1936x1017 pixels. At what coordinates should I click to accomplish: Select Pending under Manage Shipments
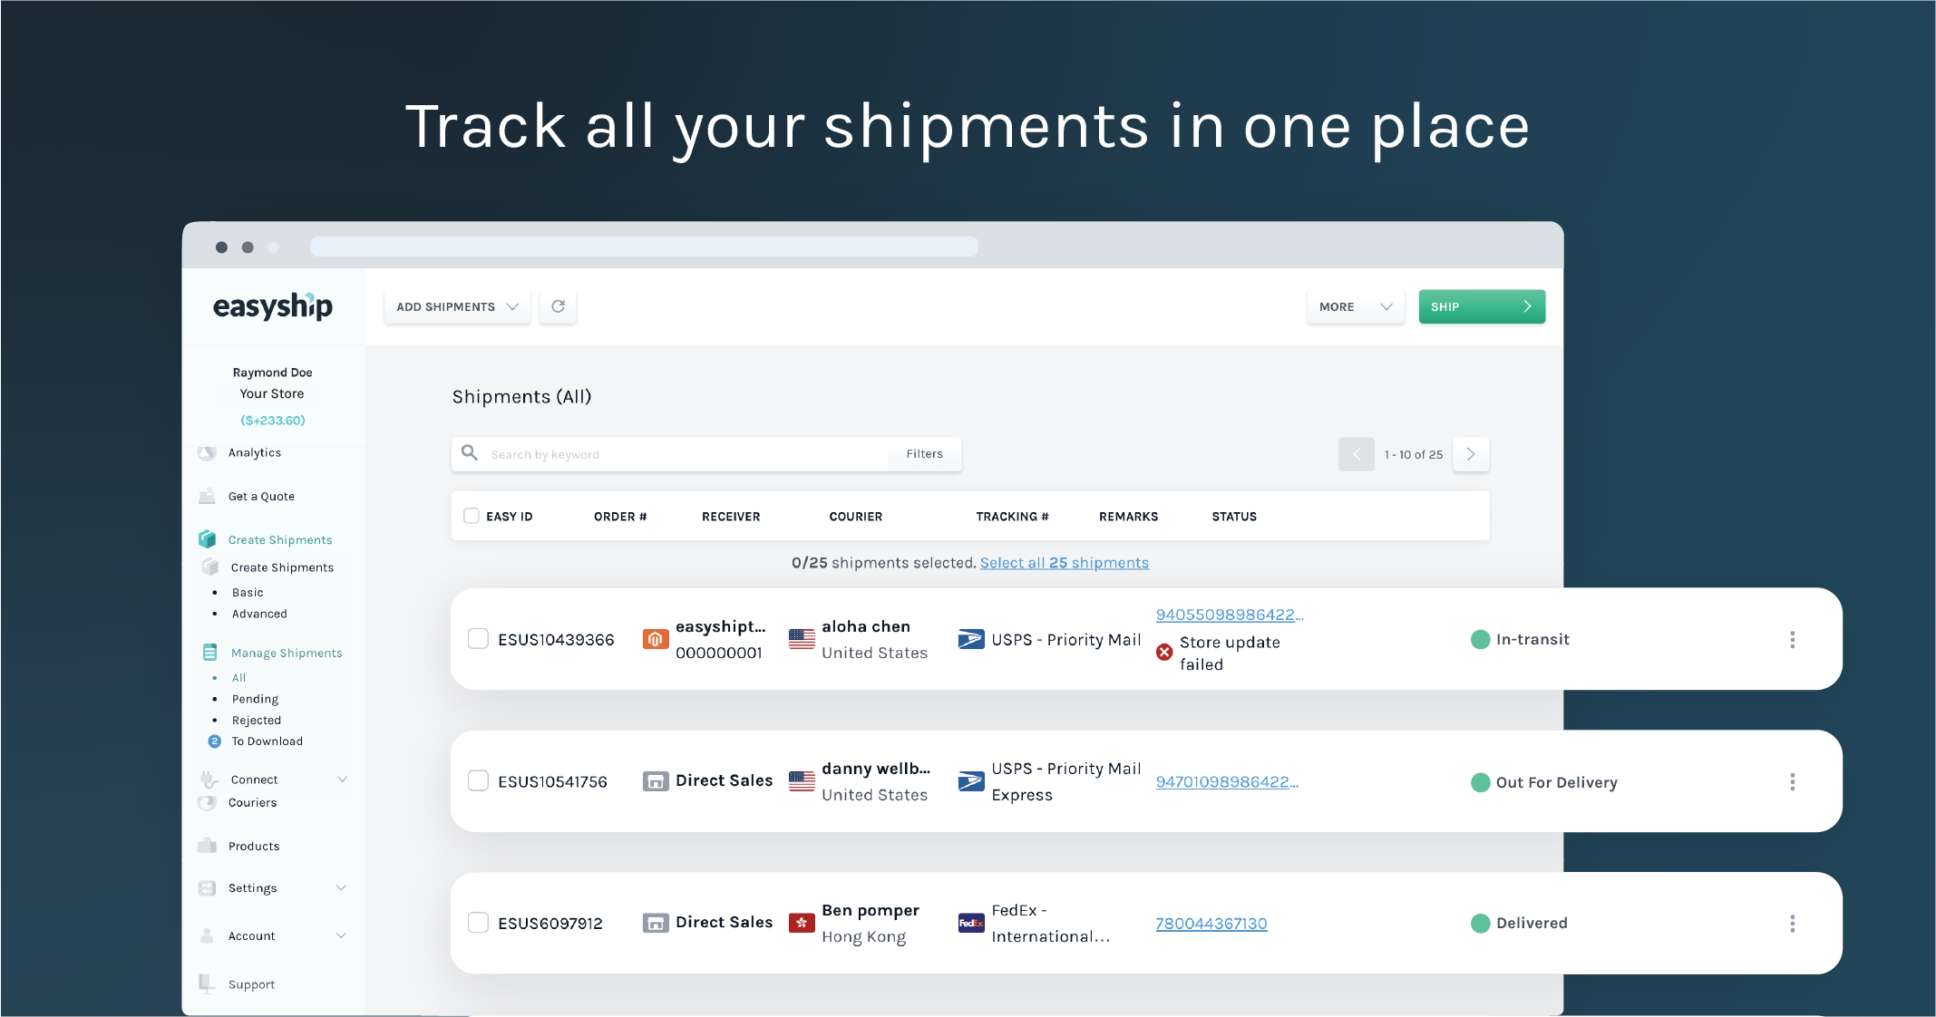(255, 699)
